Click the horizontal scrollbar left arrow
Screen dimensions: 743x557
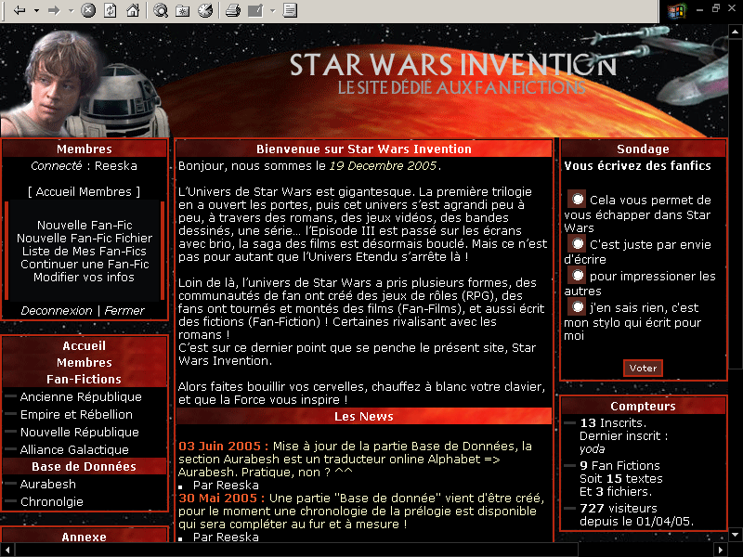[x=7, y=550]
